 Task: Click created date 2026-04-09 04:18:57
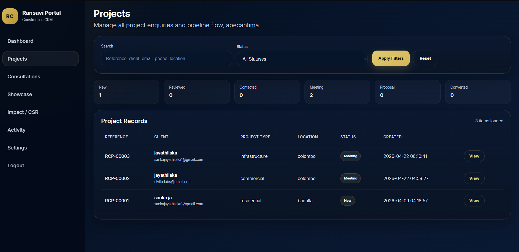point(406,201)
